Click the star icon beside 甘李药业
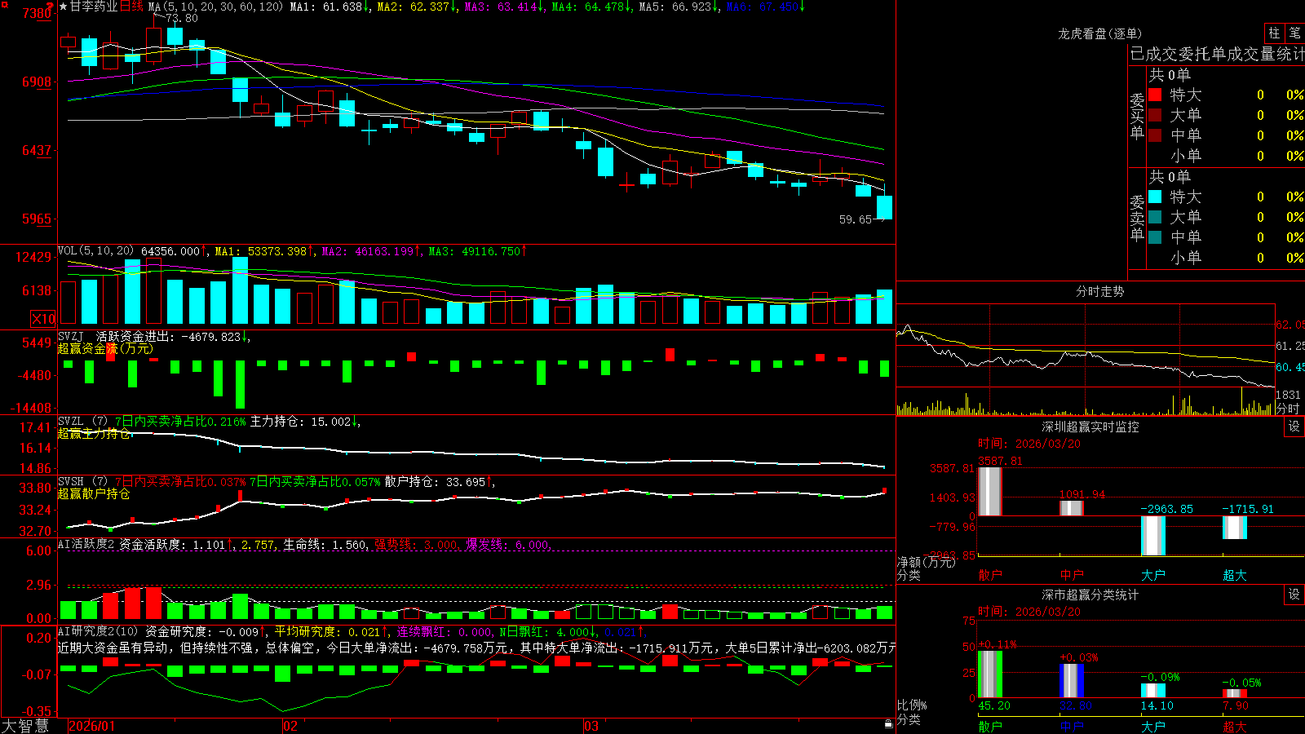 [64, 7]
